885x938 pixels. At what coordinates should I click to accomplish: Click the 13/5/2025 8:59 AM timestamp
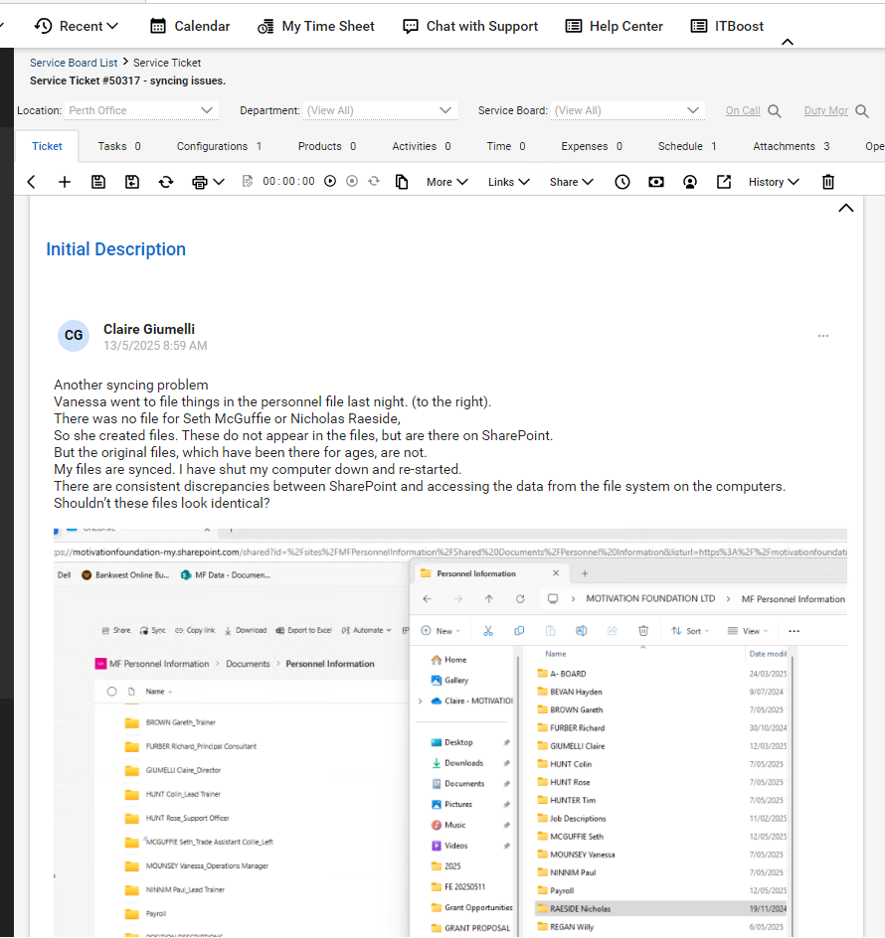155,346
